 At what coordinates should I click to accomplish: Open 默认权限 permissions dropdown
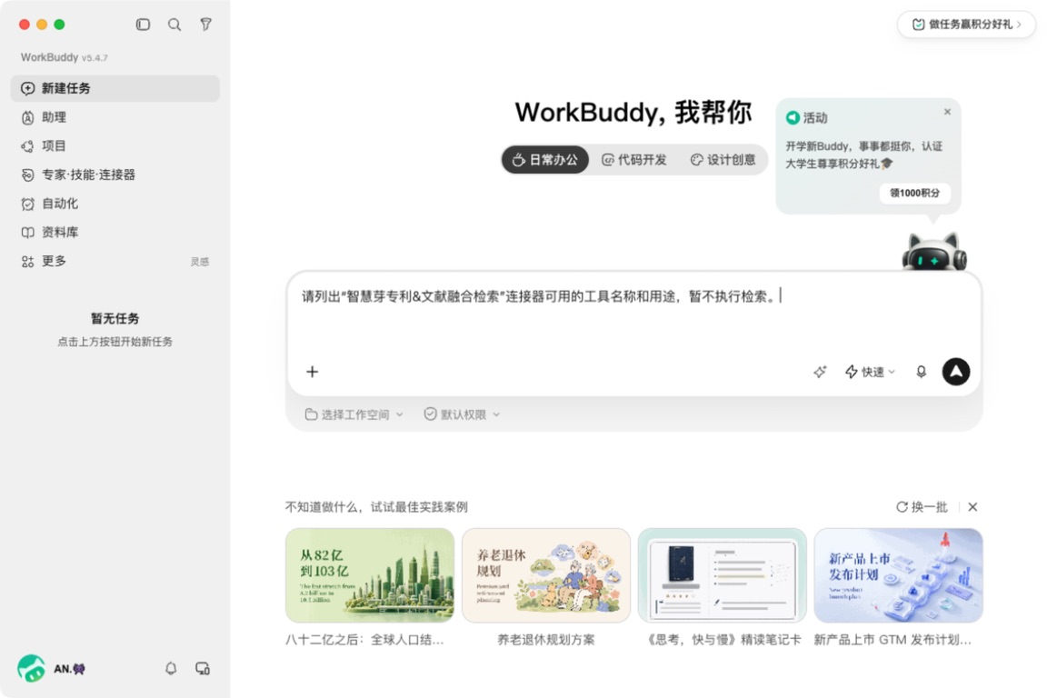pos(462,414)
